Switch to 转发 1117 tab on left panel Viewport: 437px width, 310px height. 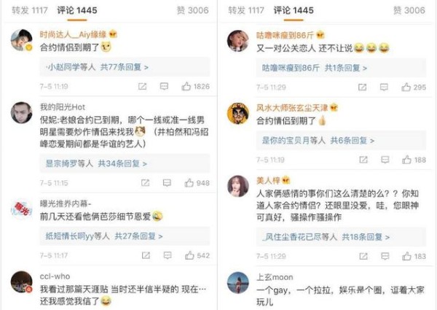pos(30,11)
